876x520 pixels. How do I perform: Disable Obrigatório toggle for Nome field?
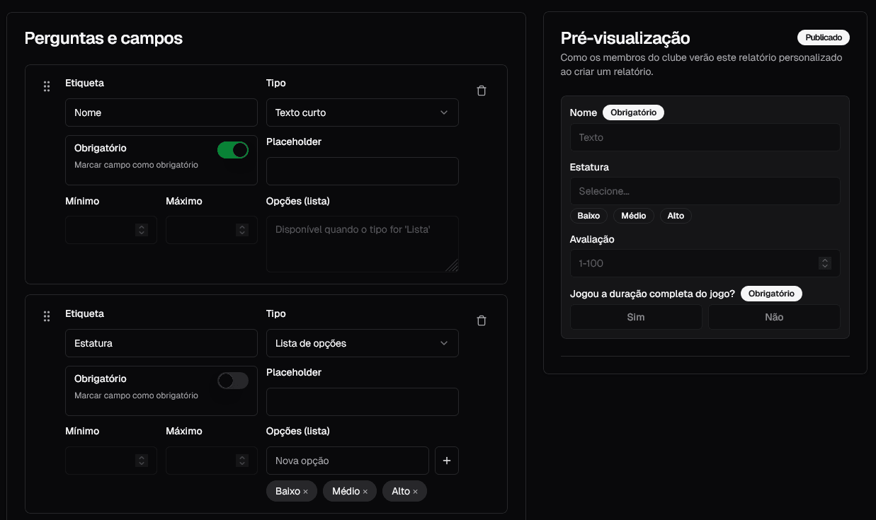(233, 150)
